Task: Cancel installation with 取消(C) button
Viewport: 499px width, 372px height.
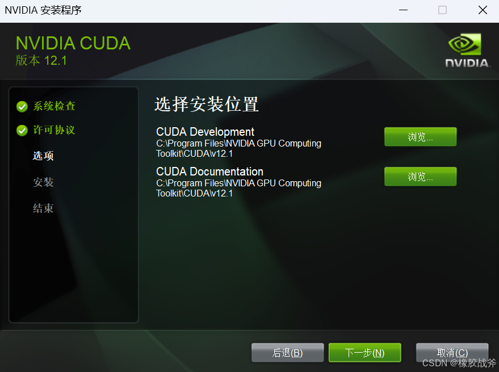Action: (452, 353)
